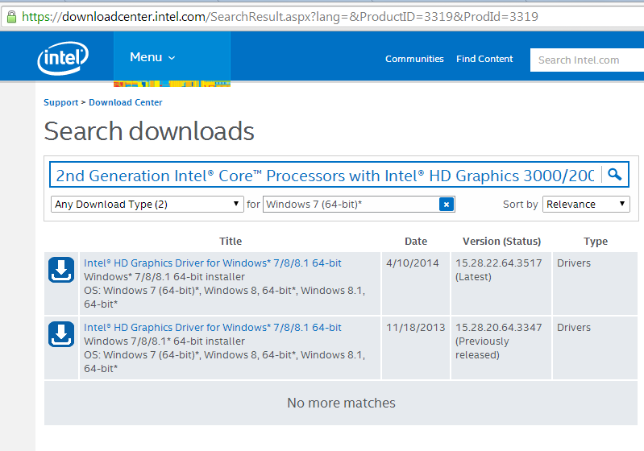Open Find Content in top navigation

[484, 59]
